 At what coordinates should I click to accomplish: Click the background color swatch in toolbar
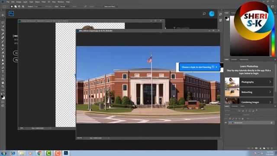point(4,98)
